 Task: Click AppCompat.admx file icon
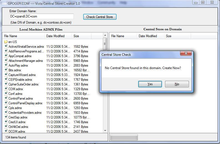coord(6,56)
